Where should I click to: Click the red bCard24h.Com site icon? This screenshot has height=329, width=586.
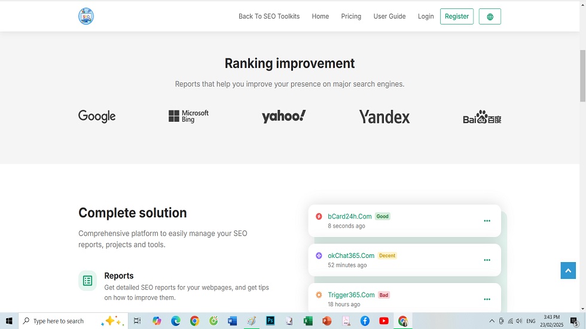click(x=319, y=216)
